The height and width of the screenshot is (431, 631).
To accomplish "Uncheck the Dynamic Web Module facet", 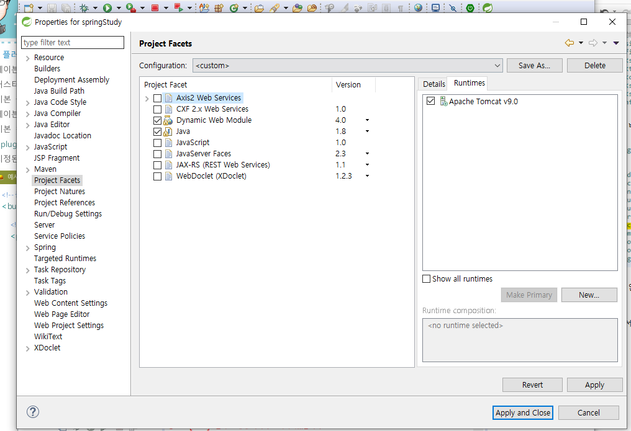I will pyautogui.click(x=157, y=120).
